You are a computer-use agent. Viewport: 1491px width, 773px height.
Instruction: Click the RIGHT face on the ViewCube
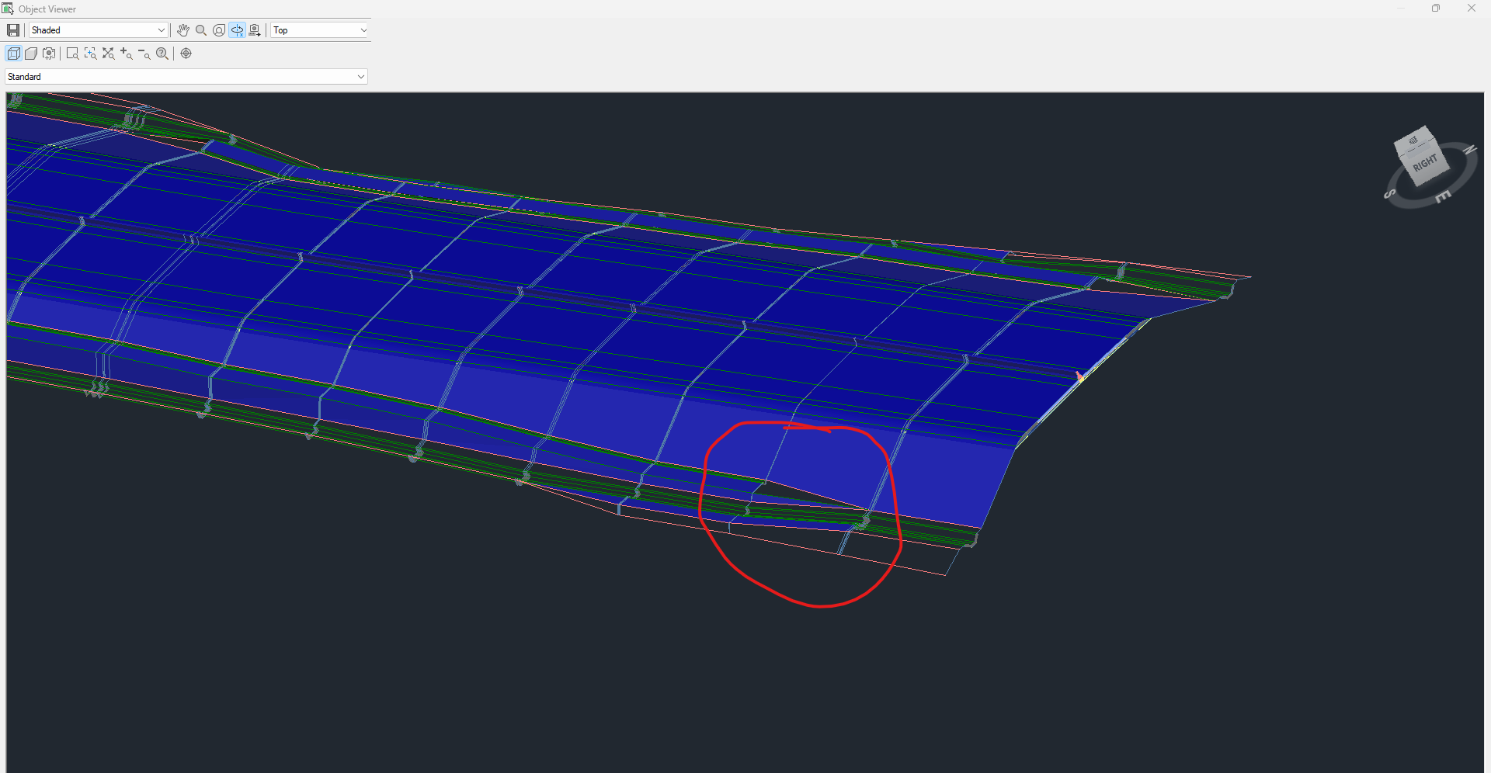pos(1423,163)
